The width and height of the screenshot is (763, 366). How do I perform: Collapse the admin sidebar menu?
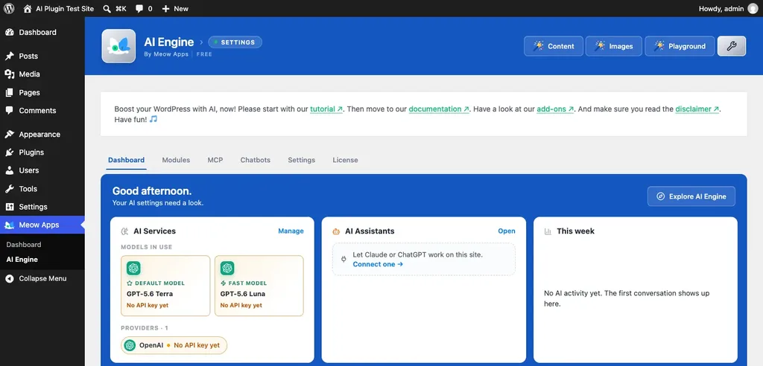pos(42,278)
